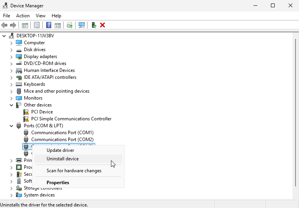Screen dimensions: 299x208
Task: Click the IDE ATA/ATAPI controllers label
Action: (50, 77)
